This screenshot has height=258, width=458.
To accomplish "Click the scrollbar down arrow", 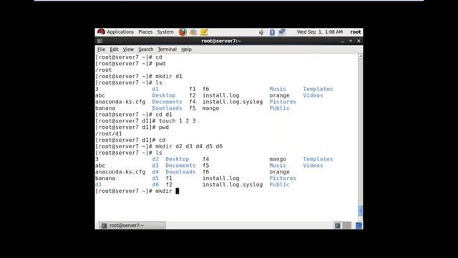I will pyautogui.click(x=361, y=219).
